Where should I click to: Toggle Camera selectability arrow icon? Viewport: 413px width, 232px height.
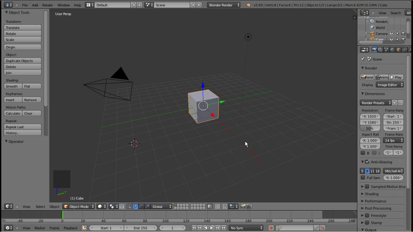[398, 34]
